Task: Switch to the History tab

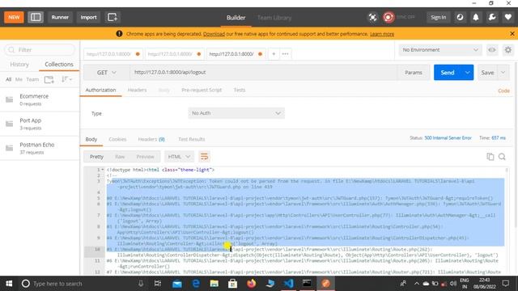Action: tap(19, 65)
